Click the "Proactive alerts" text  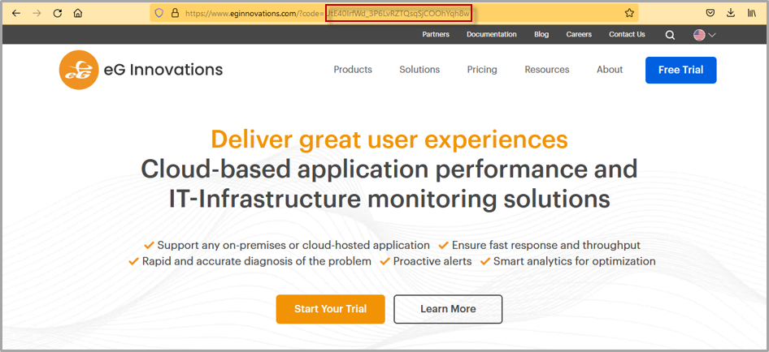[x=432, y=261]
